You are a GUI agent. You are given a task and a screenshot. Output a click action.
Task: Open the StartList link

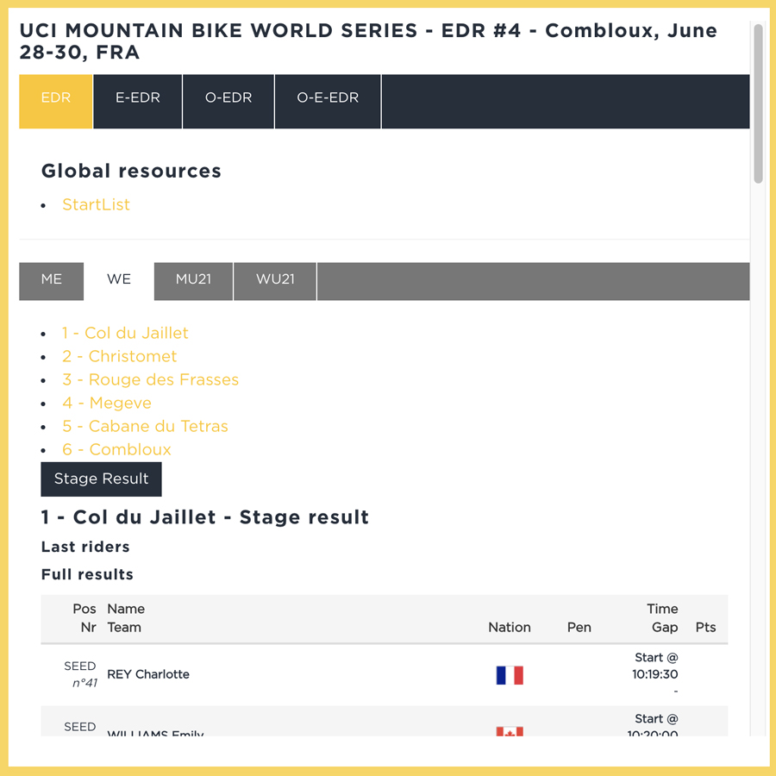point(97,205)
